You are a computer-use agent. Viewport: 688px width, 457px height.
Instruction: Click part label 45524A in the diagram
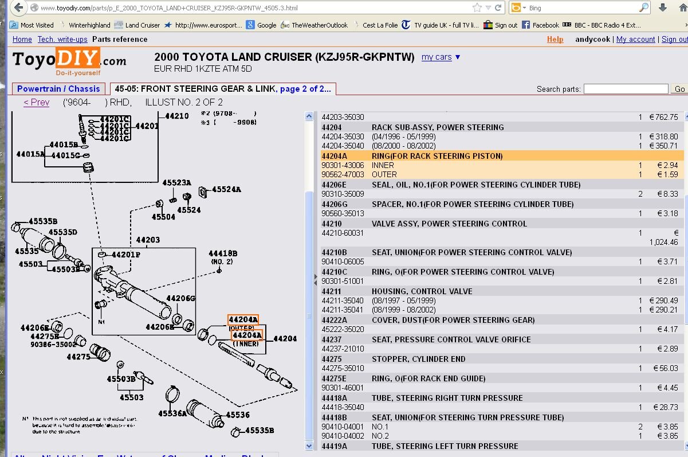226,189
